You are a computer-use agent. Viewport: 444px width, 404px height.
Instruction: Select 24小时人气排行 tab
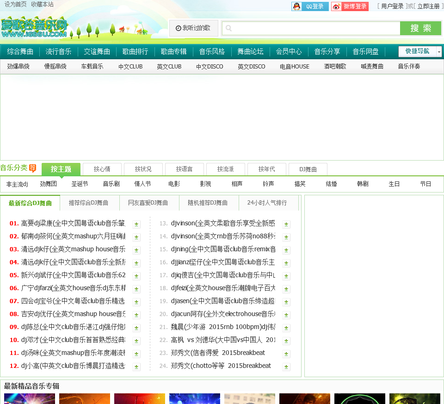tap(267, 203)
